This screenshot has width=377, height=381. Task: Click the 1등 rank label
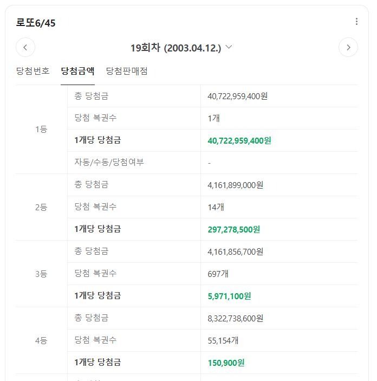click(x=41, y=130)
